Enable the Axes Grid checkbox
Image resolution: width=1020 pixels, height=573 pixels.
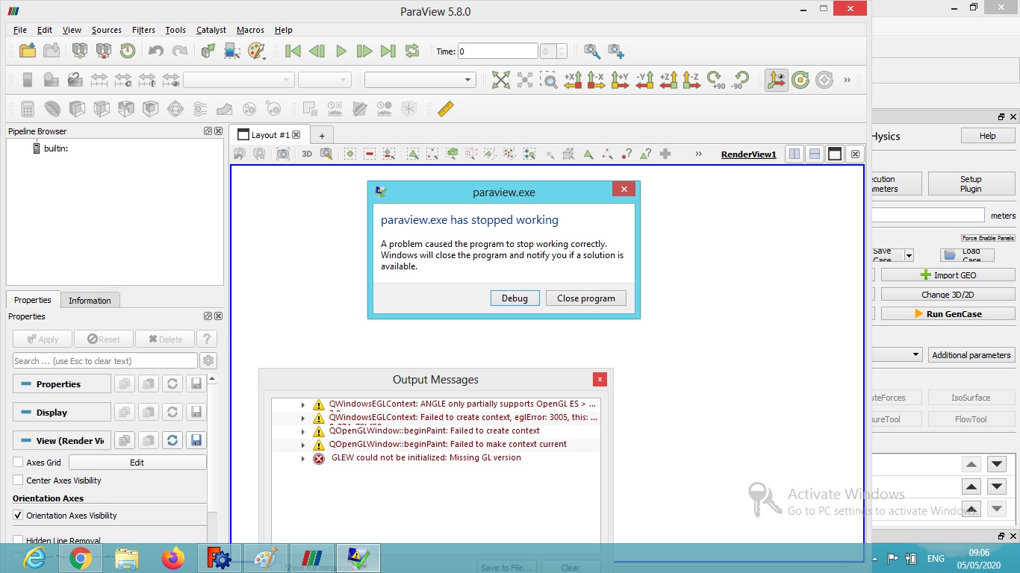(x=18, y=462)
